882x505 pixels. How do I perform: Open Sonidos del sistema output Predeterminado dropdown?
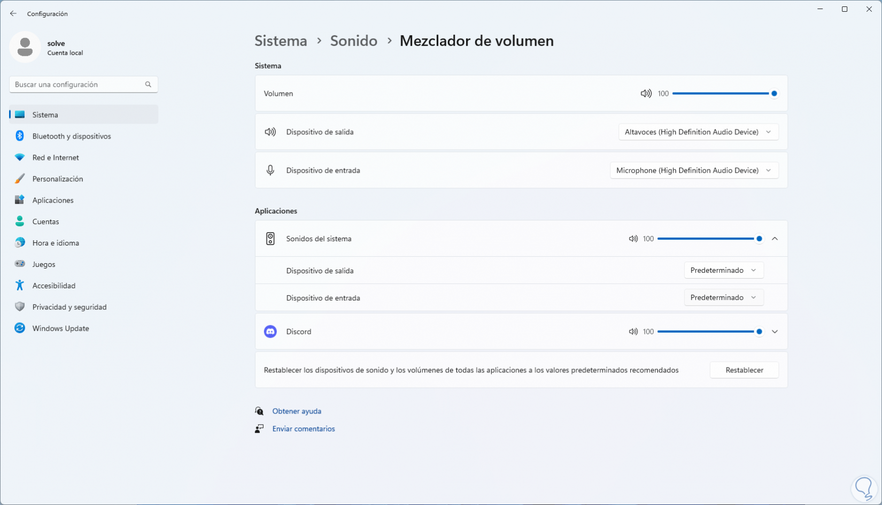pos(723,271)
